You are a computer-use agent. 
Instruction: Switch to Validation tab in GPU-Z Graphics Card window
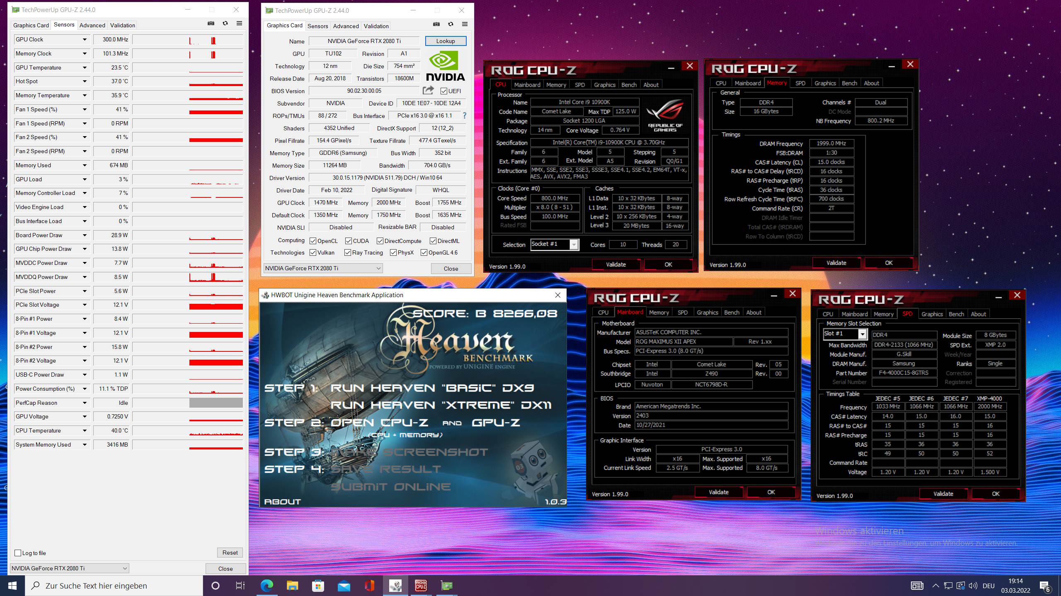tap(376, 26)
